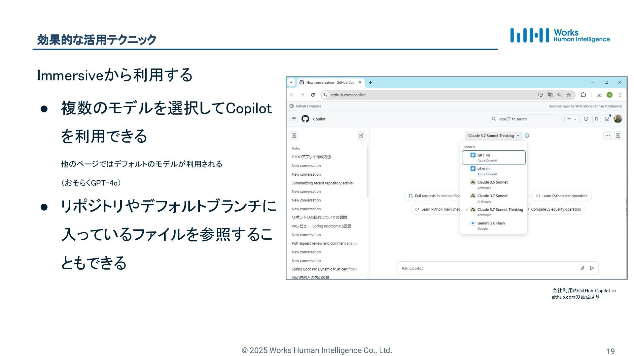Open PRレビュー: Spring BootのmTLS改善 conversation
634x356 pixels.
pyautogui.click(x=321, y=226)
